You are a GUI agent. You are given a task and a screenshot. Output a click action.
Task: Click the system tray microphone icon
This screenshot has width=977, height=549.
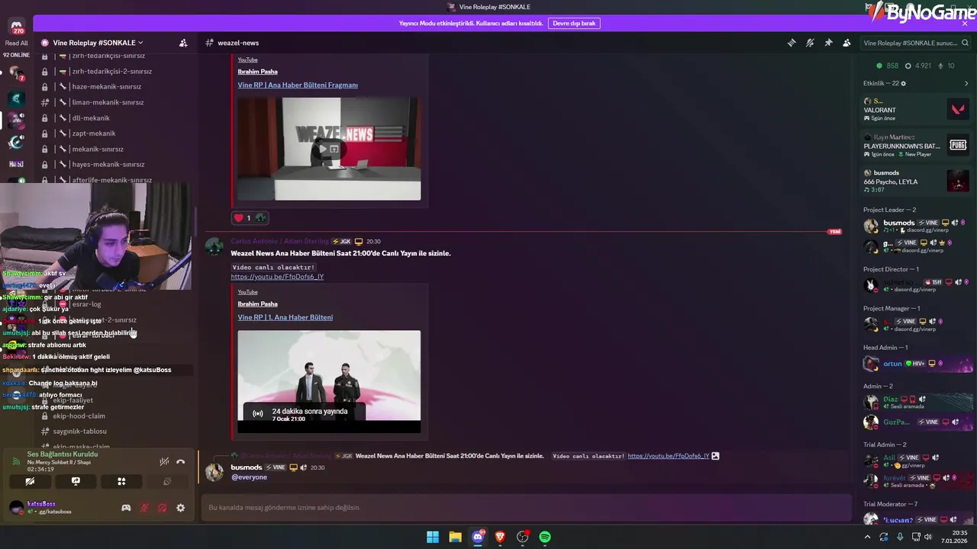coord(900,537)
